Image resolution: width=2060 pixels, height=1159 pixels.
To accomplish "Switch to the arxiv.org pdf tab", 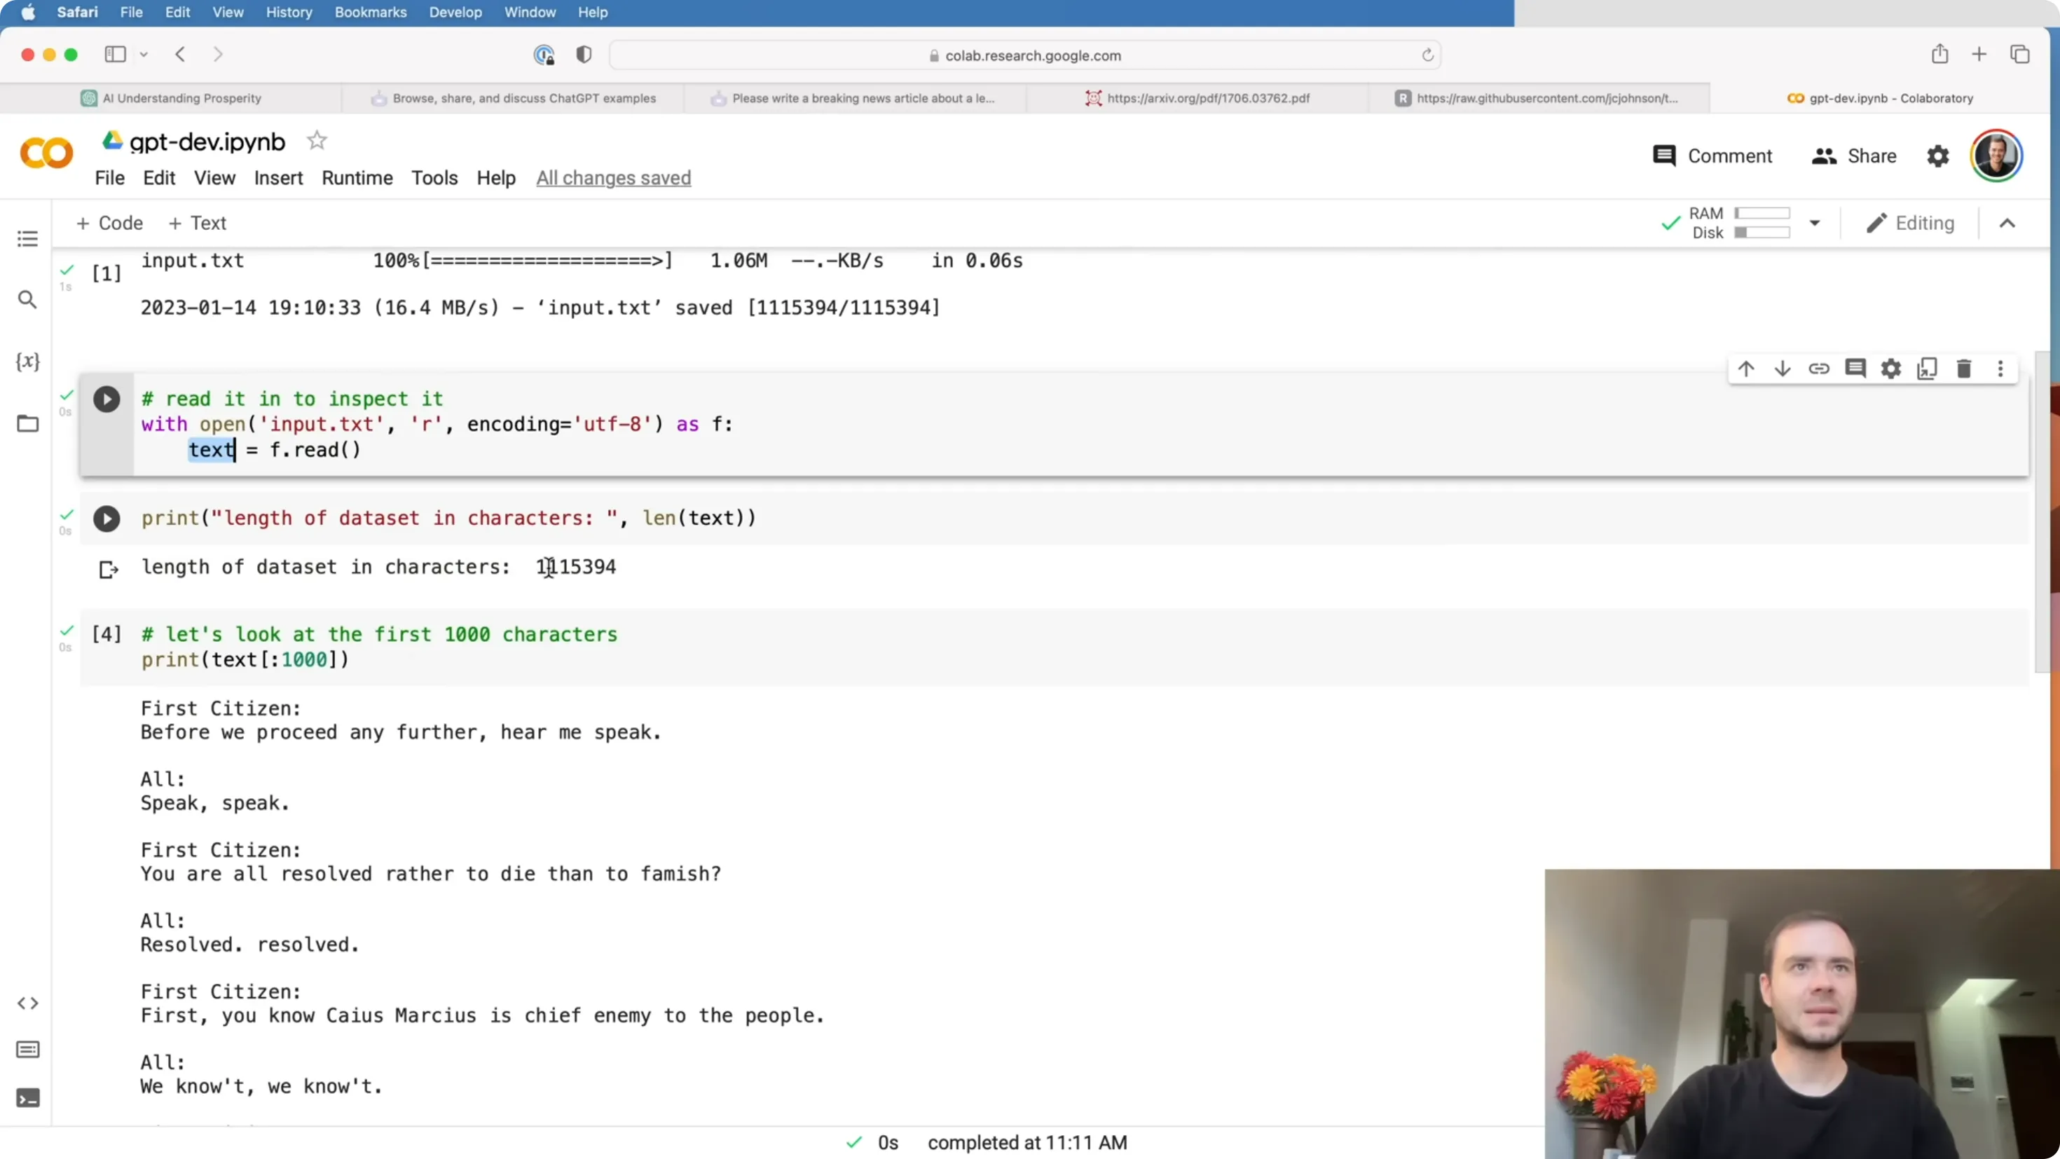I will (x=1197, y=98).
